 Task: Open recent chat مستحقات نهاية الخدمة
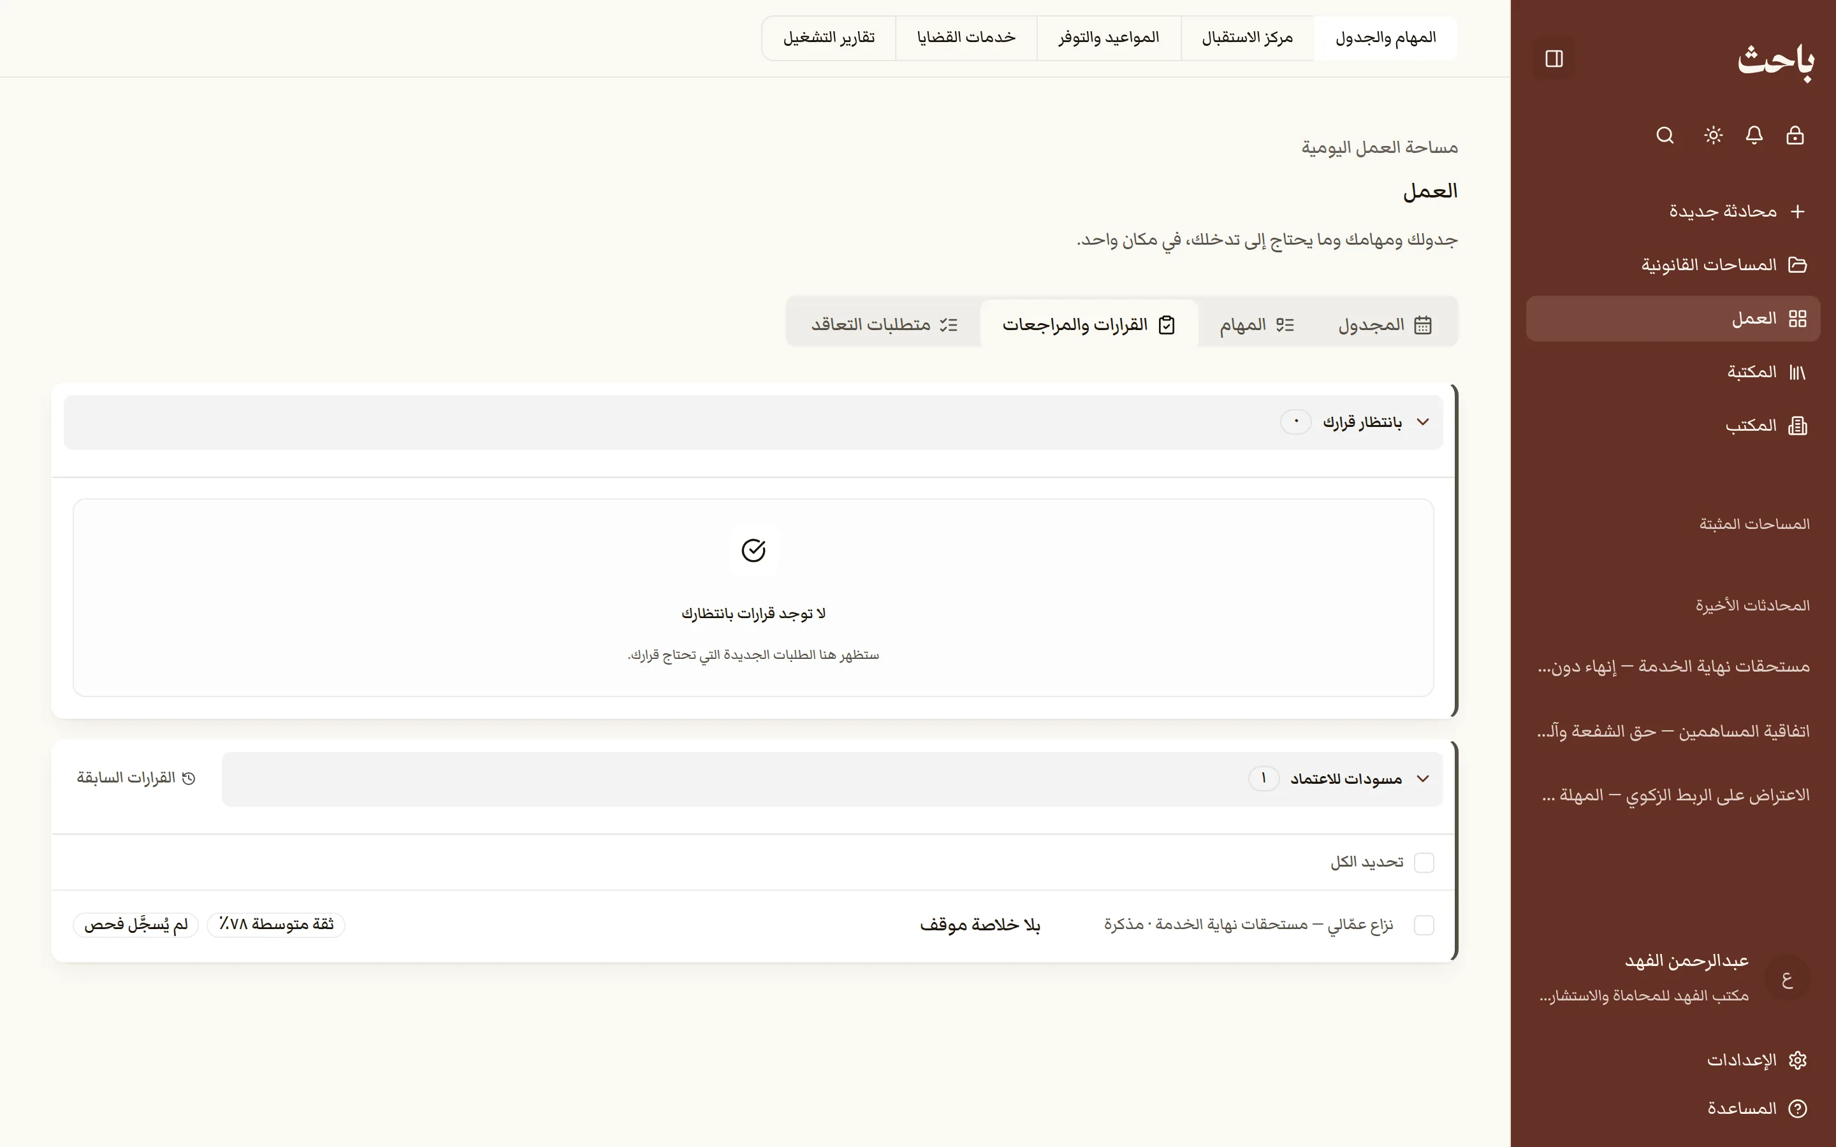coord(1673,667)
